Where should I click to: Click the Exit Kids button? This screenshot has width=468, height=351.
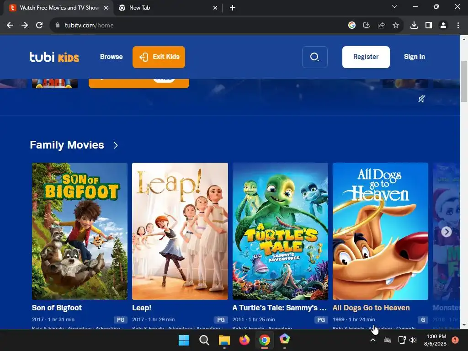[x=159, y=57]
